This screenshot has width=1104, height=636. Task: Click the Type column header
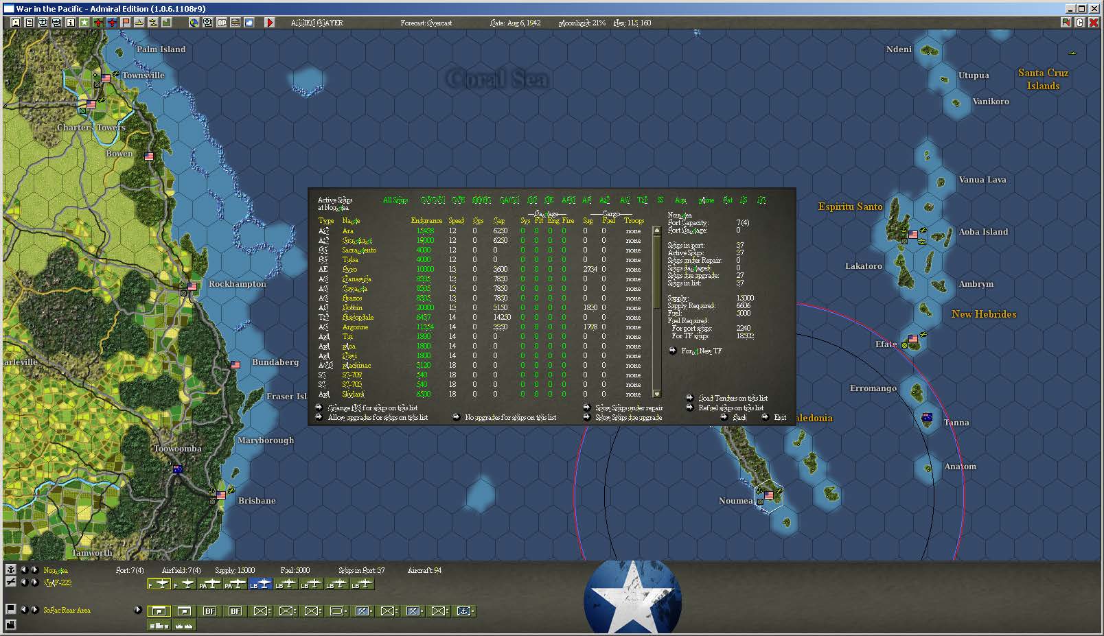pyautogui.click(x=326, y=221)
